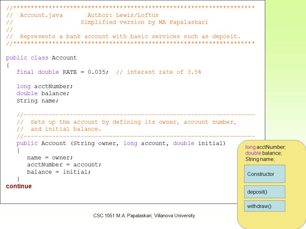Screen dimensions: 306x229
Task: Click the interest rate of 3.5% comment
Action: (x=159, y=72)
